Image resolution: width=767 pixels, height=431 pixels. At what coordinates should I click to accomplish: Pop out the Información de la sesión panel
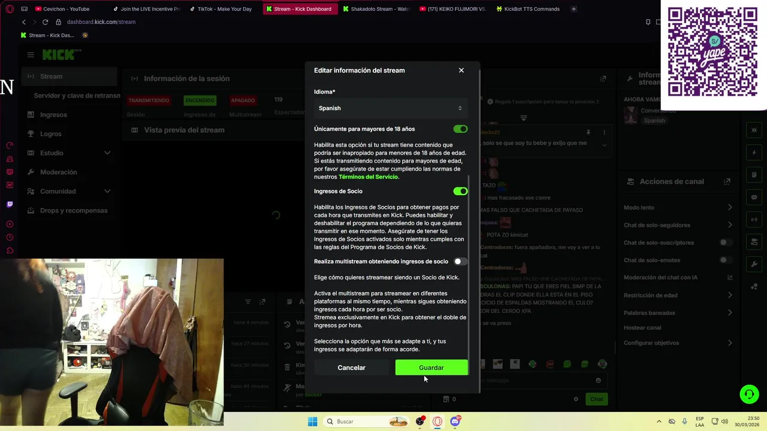pos(603,78)
